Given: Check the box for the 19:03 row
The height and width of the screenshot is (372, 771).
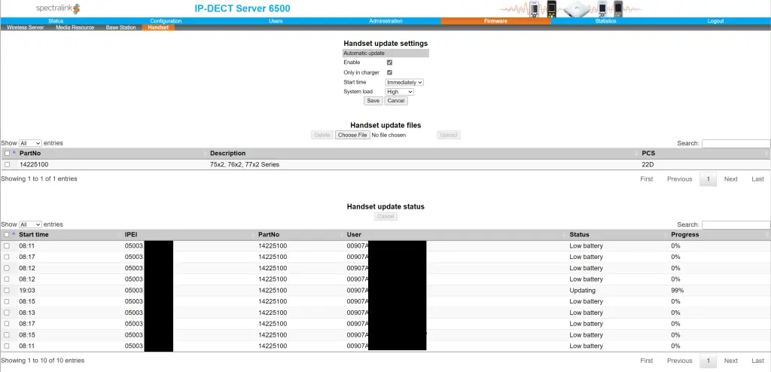Looking at the screenshot, I should pos(7,291).
